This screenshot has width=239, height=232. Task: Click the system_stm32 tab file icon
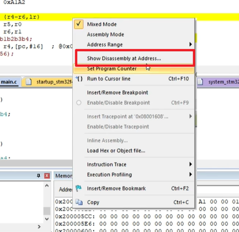[200, 82]
